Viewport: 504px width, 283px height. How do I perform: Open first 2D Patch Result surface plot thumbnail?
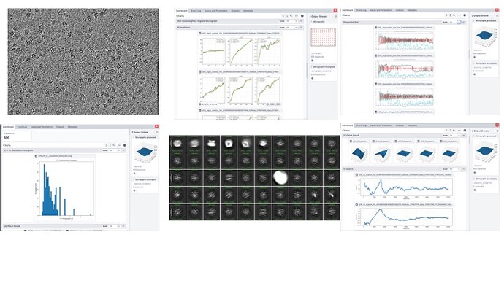click(x=358, y=153)
